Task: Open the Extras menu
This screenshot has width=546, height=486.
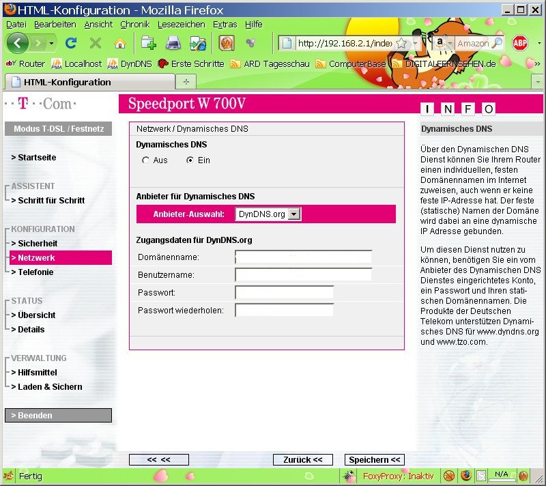Action: pos(225,25)
